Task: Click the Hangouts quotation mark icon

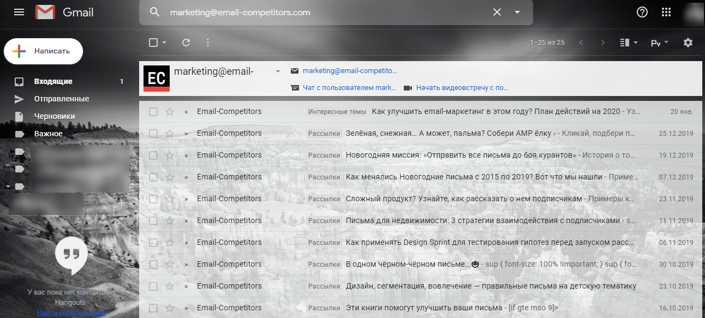Action: pyautogui.click(x=71, y=254)
